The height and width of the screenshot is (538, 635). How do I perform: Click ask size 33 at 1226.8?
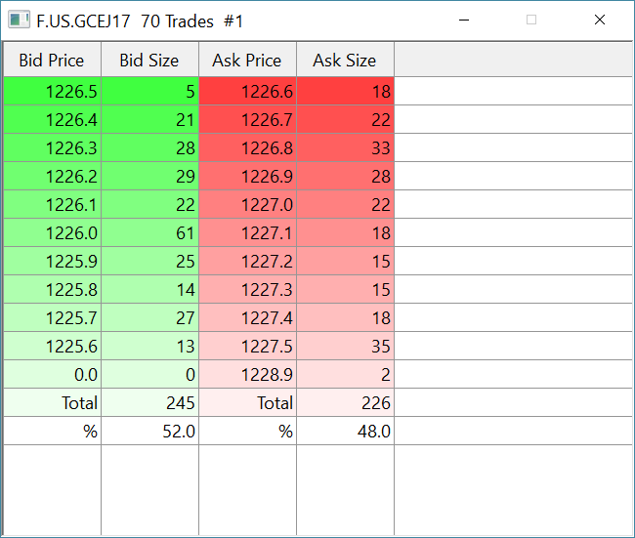[x=345, y=147]
